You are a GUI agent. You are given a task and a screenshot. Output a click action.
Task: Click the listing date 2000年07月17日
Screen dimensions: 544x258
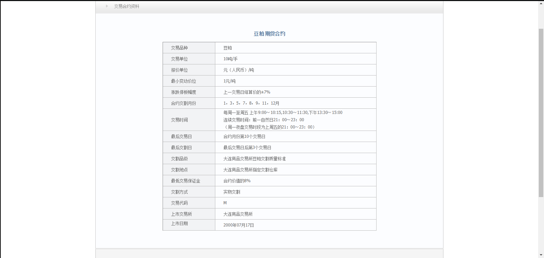pos(239,225)
